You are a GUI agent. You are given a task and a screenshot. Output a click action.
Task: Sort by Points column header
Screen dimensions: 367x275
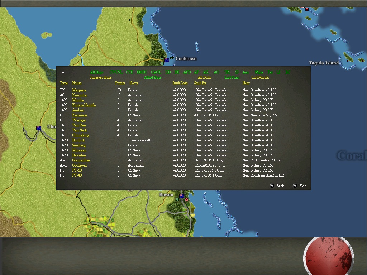tap(120, 83)
